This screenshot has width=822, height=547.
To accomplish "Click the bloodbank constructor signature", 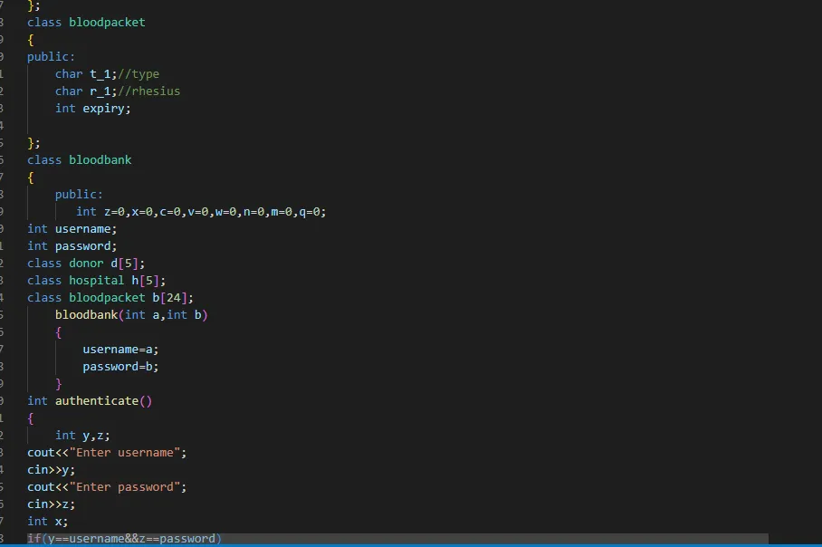I will (129, 314).
